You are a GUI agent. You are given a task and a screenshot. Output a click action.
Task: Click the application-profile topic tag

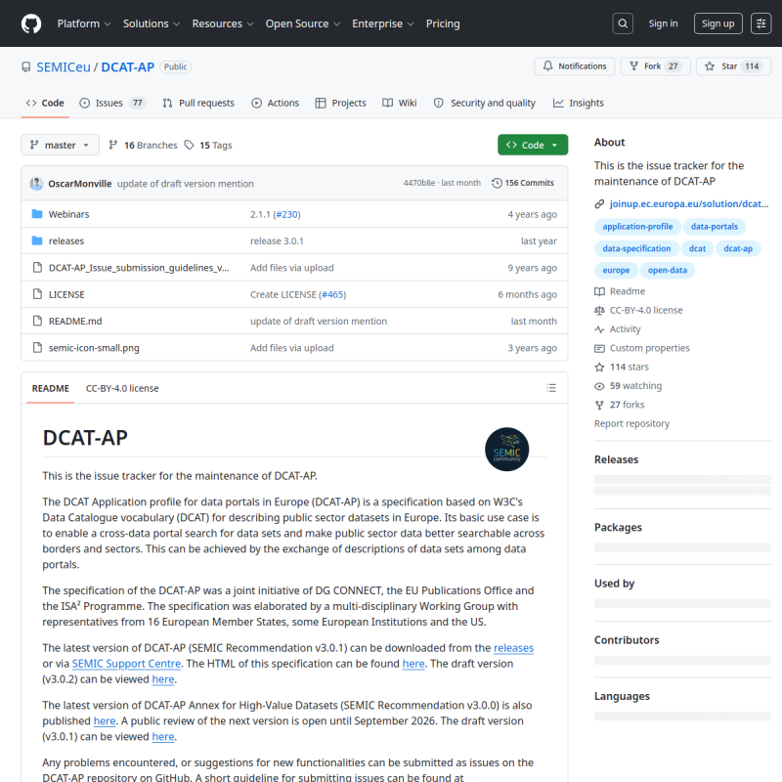(637, 227)
